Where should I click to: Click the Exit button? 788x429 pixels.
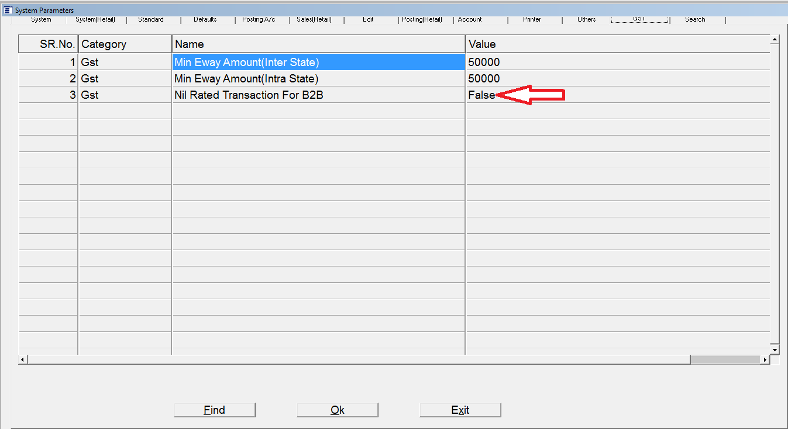[x=460, y=410]
